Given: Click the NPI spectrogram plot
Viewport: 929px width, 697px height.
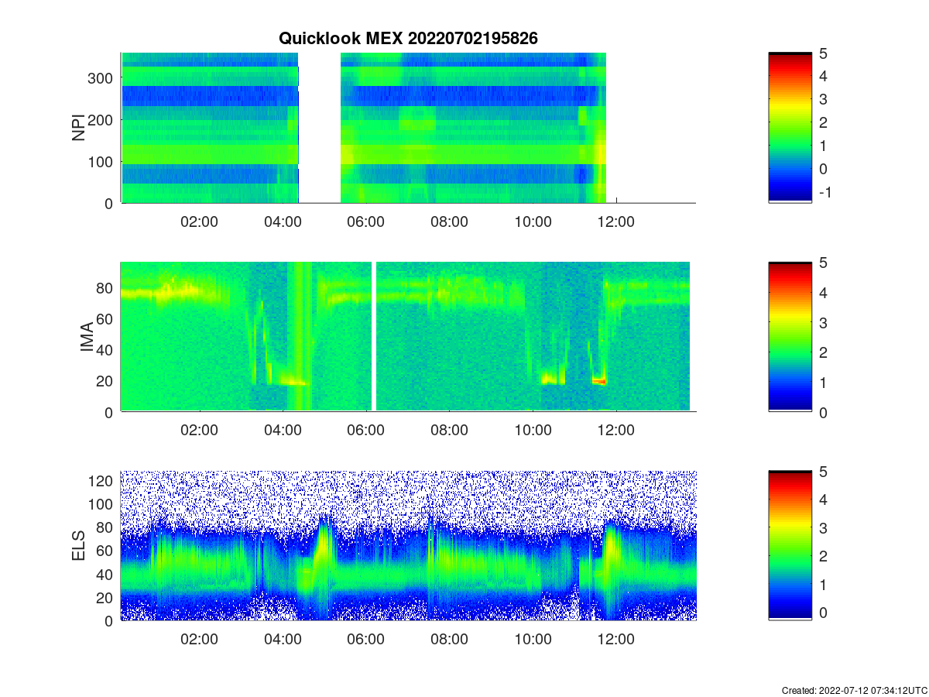Looking at the screenshot, I should pyautogui.click(x=408, y=128).
